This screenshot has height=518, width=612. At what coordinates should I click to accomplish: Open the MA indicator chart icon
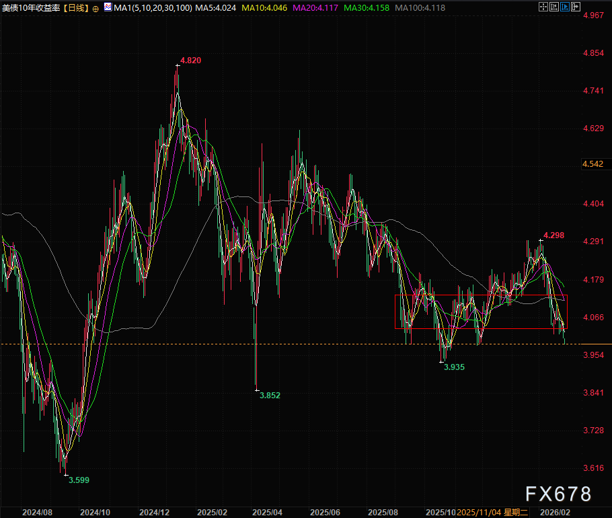pyautogui.click(x=108, y=7)
